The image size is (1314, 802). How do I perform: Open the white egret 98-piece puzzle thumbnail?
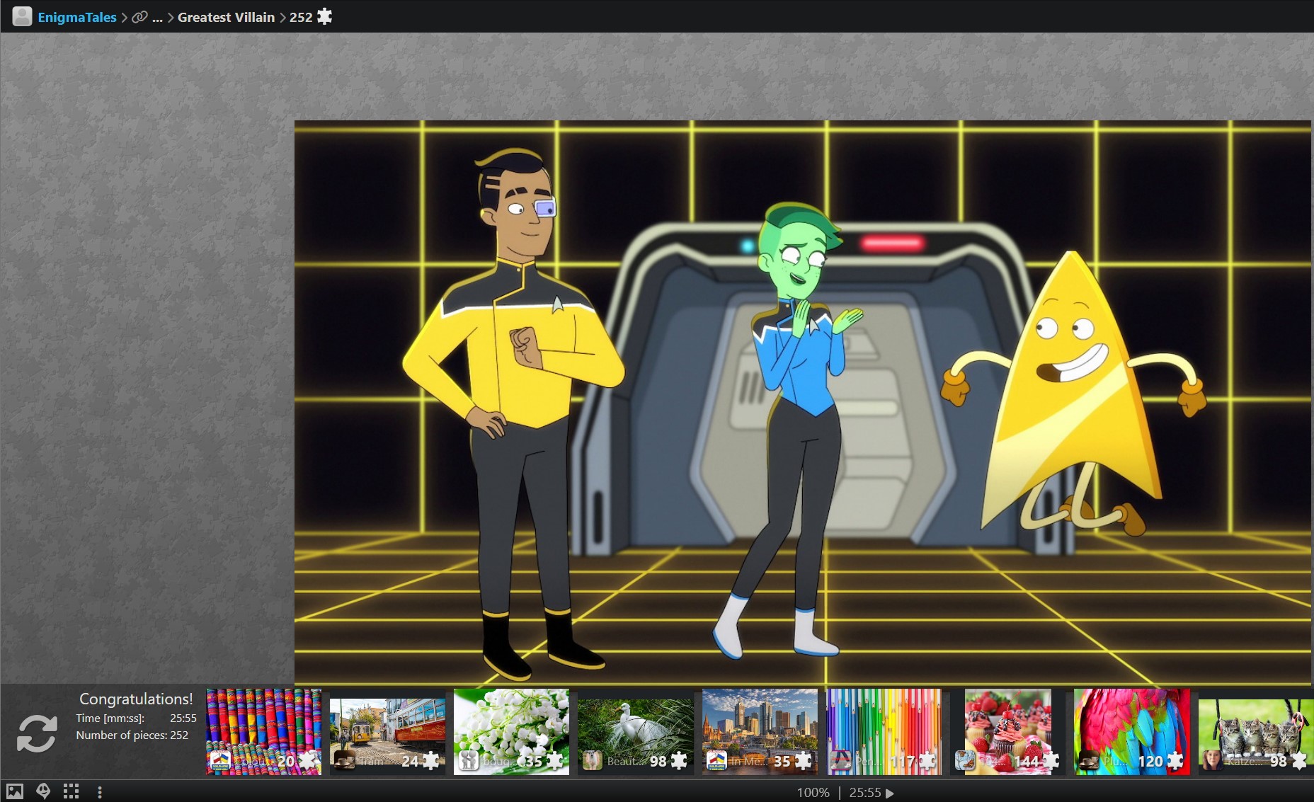point(636,731)
